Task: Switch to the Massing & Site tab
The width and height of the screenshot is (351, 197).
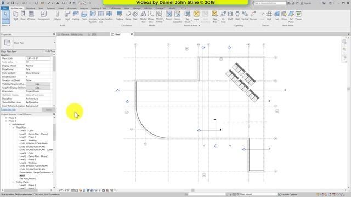Action: tap(99, 8)
